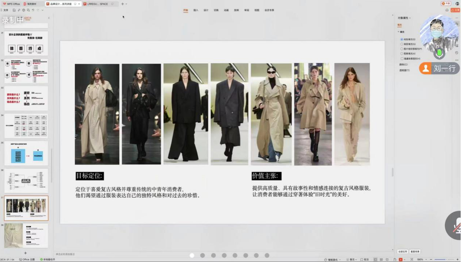Click the print icon in the toolbar

point(23,10)
